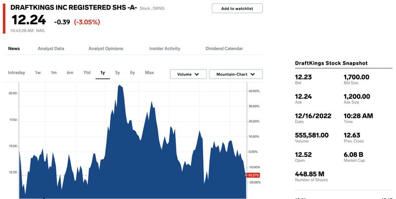Click the DraftKings Stock Snapshot heading

[331, 63]
